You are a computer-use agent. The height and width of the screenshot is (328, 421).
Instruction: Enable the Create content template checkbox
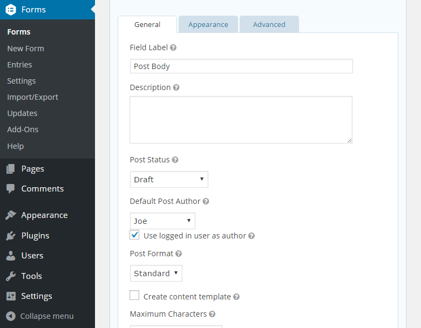coord(135,296)
